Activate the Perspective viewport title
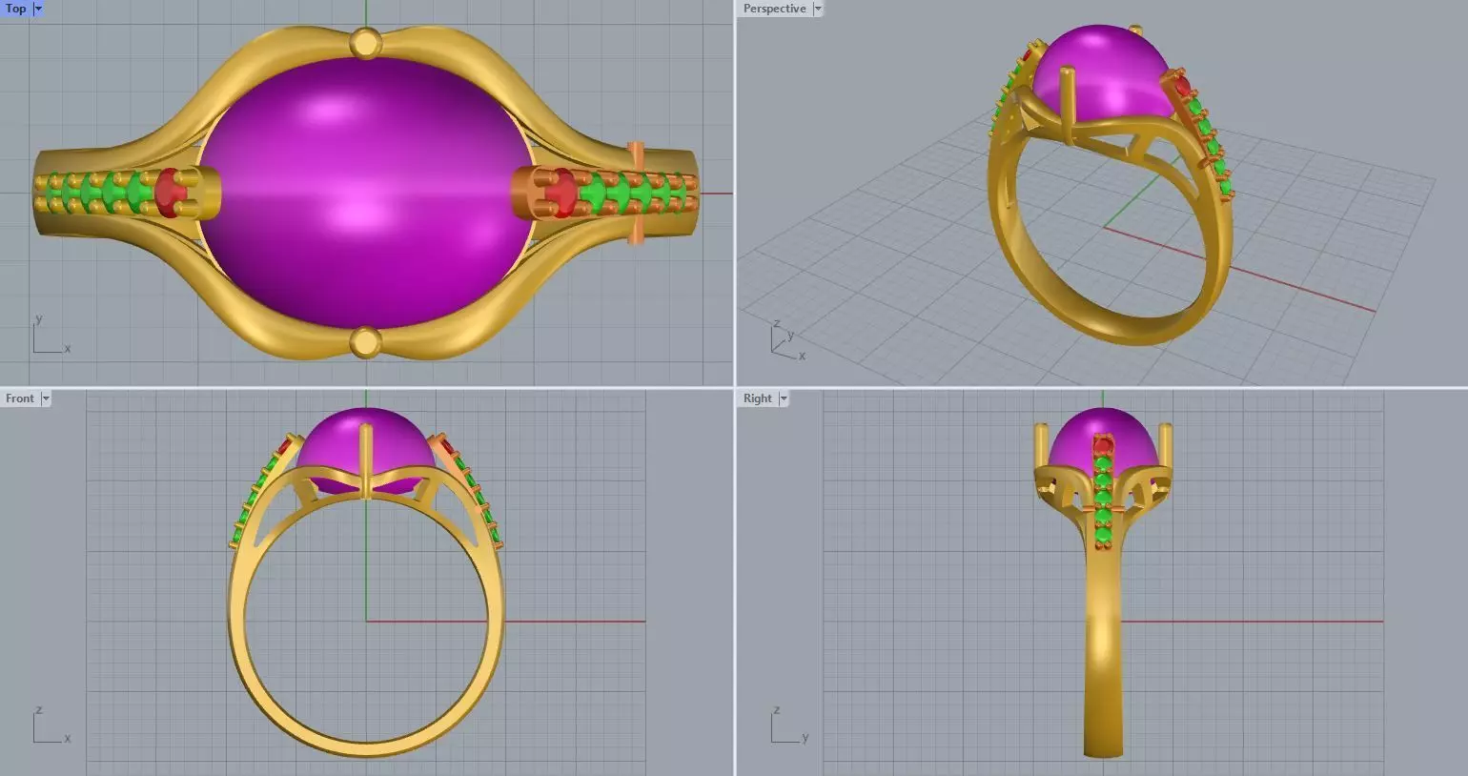 (x=774, y=9)
